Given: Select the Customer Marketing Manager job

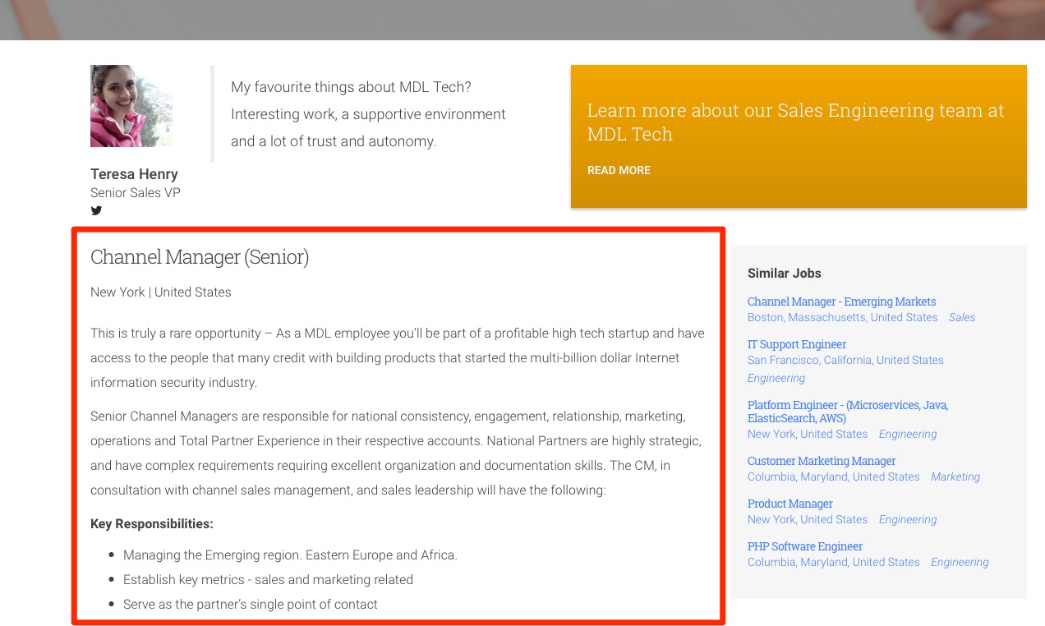Looking at the screenshot, I should 821,461.
